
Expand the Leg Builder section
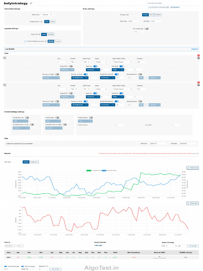click(195, 49)
